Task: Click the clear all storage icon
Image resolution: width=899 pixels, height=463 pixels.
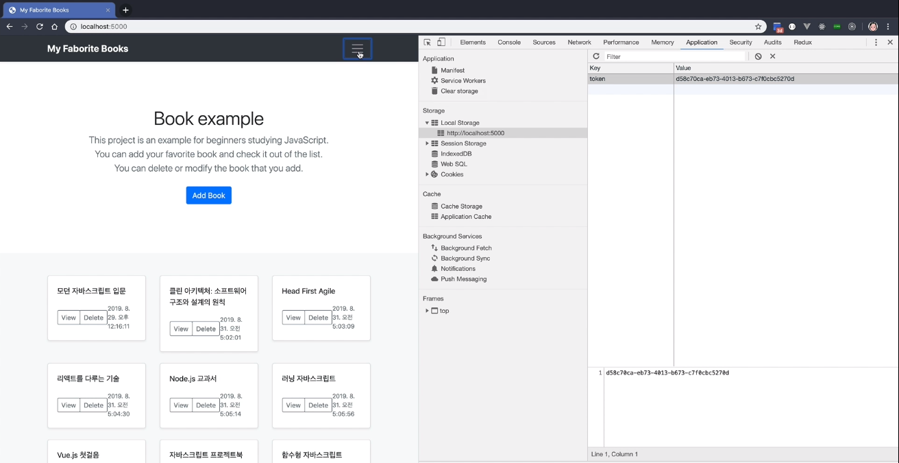Action: point(758,56)
